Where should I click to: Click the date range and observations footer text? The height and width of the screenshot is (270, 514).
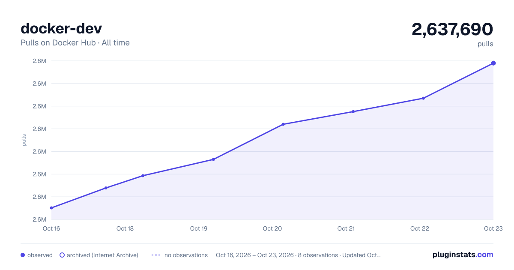(298, 255)
